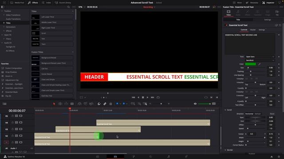284x159 pixels.
Task: Select the Scroll title preset
Action: (52, 34)
